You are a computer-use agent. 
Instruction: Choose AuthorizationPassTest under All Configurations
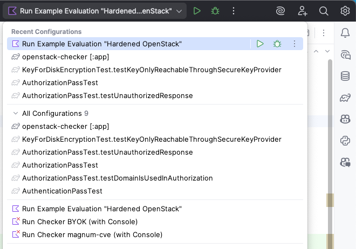[x=155, y=165]
